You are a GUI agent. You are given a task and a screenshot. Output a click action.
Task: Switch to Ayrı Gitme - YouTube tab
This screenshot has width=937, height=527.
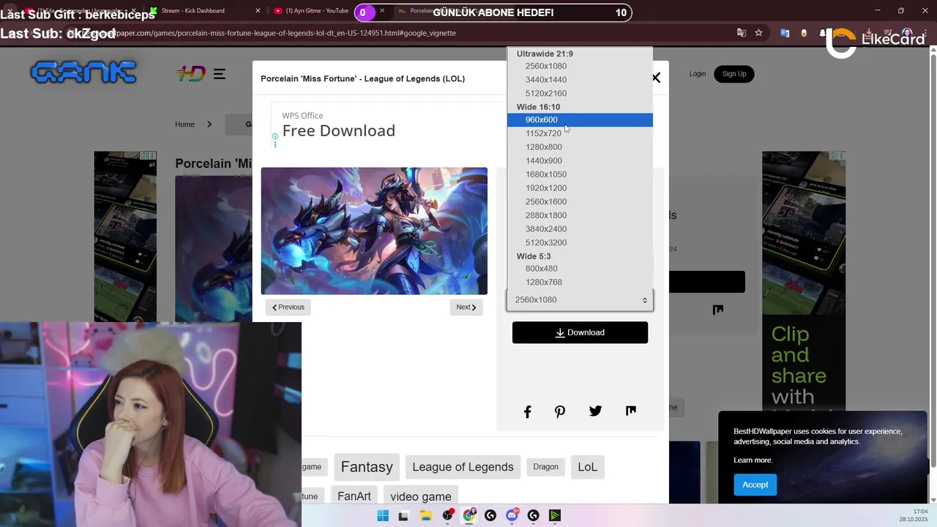313,11
